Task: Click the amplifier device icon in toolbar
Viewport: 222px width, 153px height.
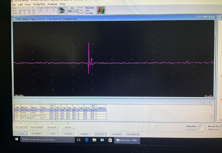Action: click(61, 10)
